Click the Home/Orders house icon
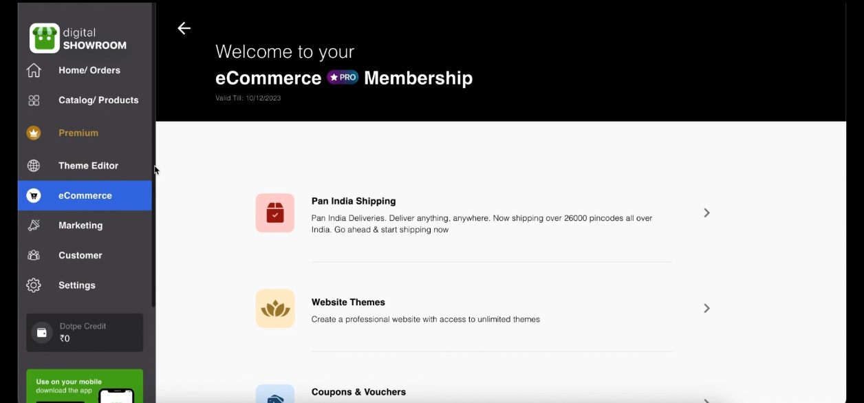The height and width of the screenshot is (403, 864). 34,70
